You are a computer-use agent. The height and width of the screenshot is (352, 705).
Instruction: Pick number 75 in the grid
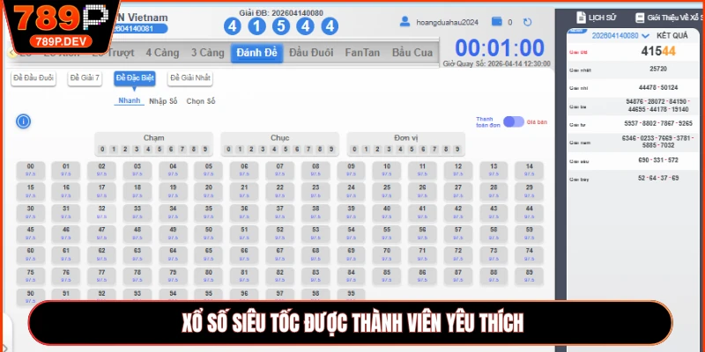pos(30,275)
